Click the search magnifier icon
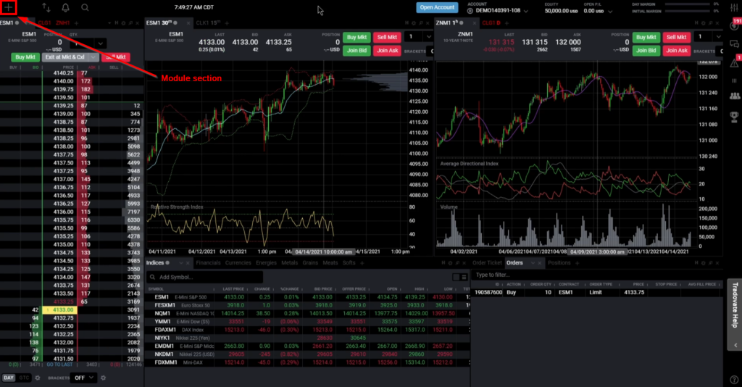The image size is (742, 387). point(86,8)
